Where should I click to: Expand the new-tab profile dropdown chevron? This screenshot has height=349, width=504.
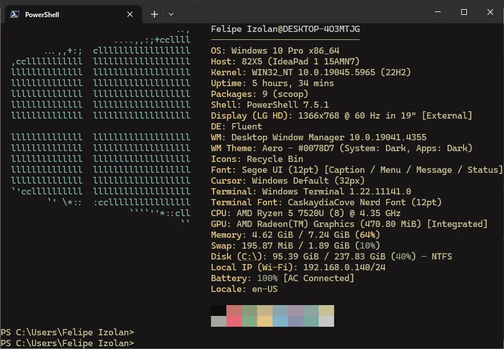point(171,14)
